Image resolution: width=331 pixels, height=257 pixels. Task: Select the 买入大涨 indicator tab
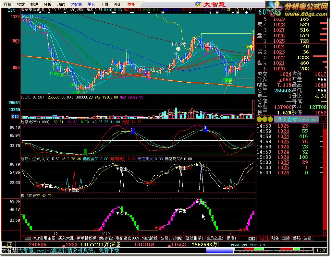66,238
